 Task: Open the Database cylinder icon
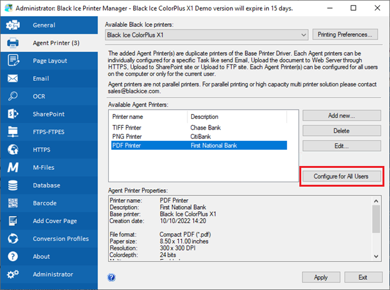[x=13, y=185]
